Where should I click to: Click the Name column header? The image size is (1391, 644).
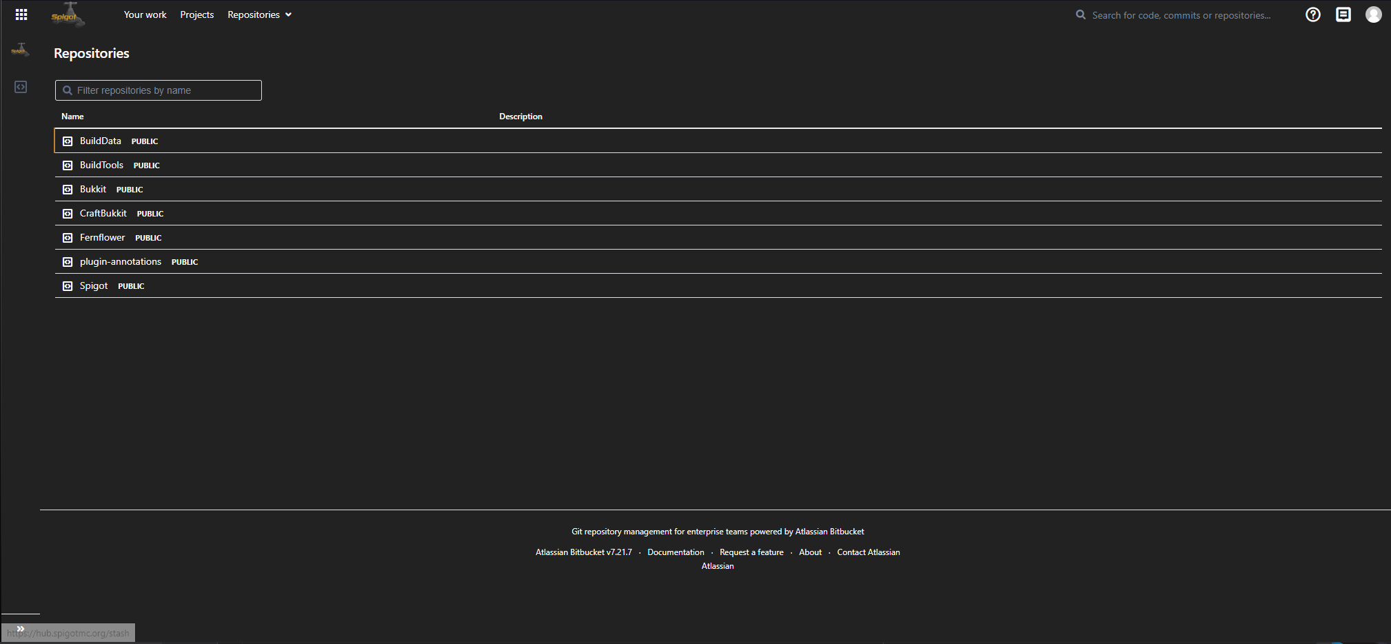pos(72,117)
